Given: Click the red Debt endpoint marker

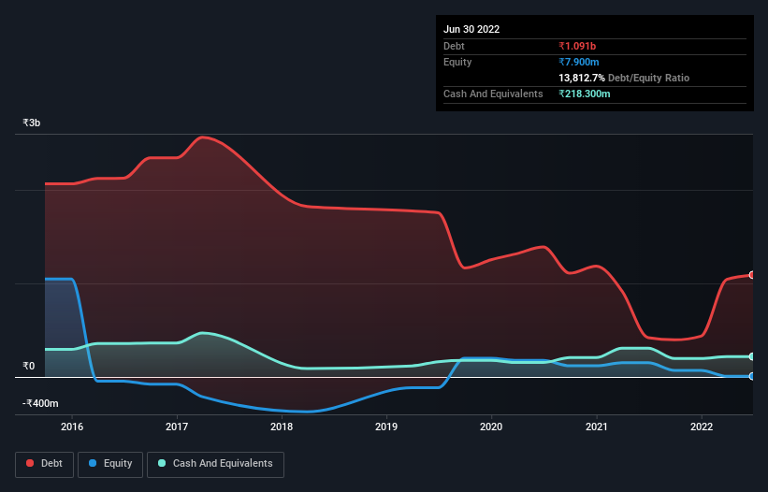Looking at the screenshot, I should pyautogui.click(x=752, y=275).
